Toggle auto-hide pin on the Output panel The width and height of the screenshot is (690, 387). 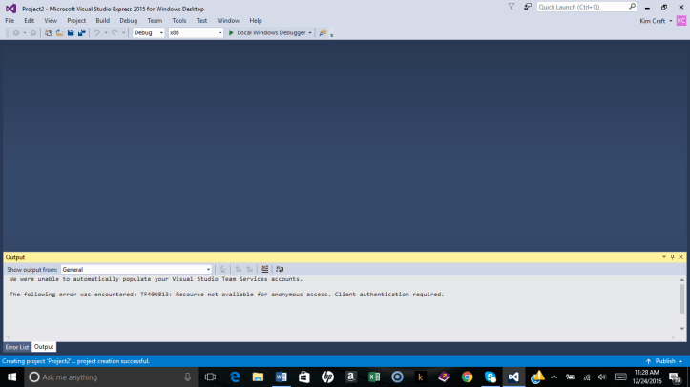(673, 257)
